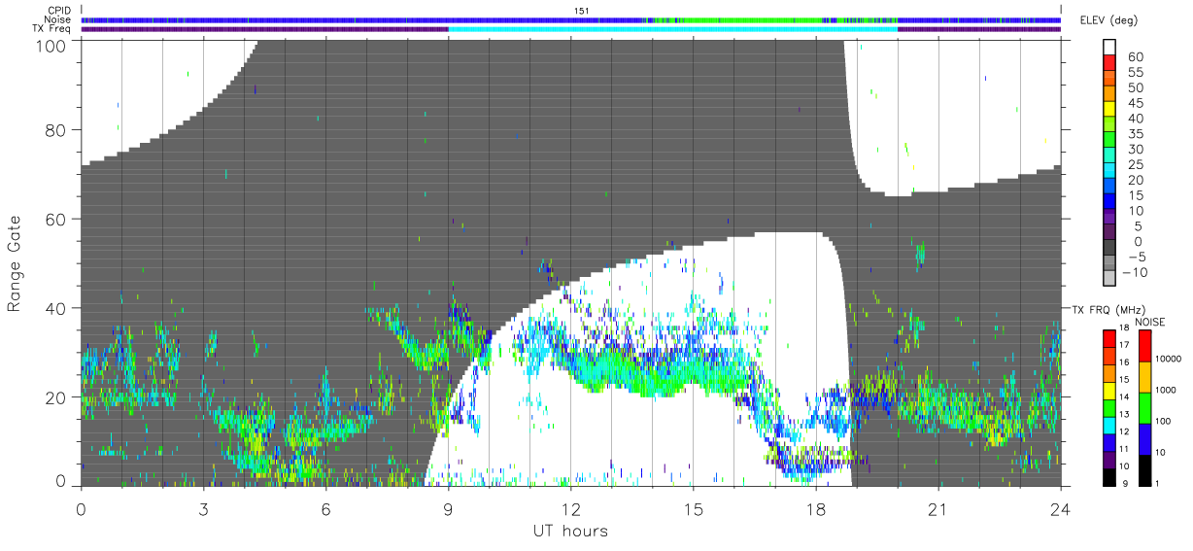Click the black bottom segment of TX FRQ colorbar
1193x551 pixels.
click(1110, 477)
